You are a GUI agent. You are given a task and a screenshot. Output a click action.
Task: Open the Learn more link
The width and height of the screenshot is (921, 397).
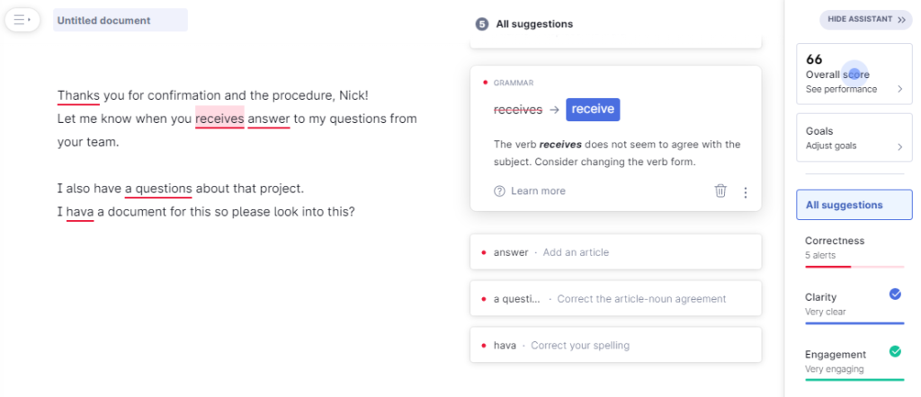click(538, 191)
